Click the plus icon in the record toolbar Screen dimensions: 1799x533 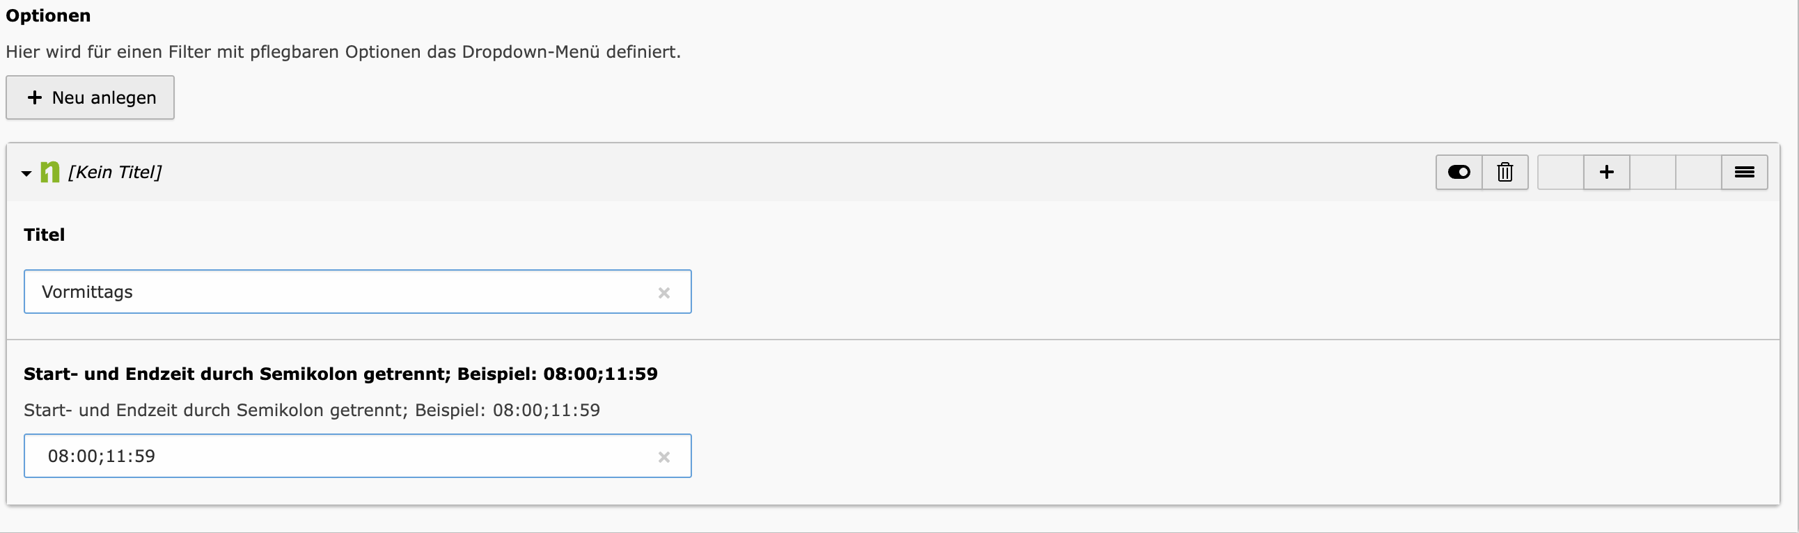coord(1606,173)
